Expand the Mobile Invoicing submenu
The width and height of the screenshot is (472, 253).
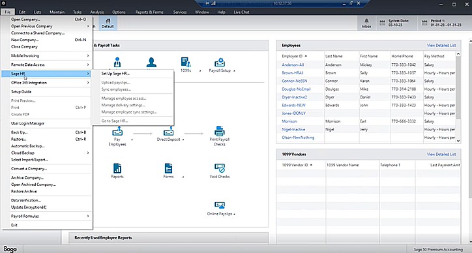pos(88,55)
